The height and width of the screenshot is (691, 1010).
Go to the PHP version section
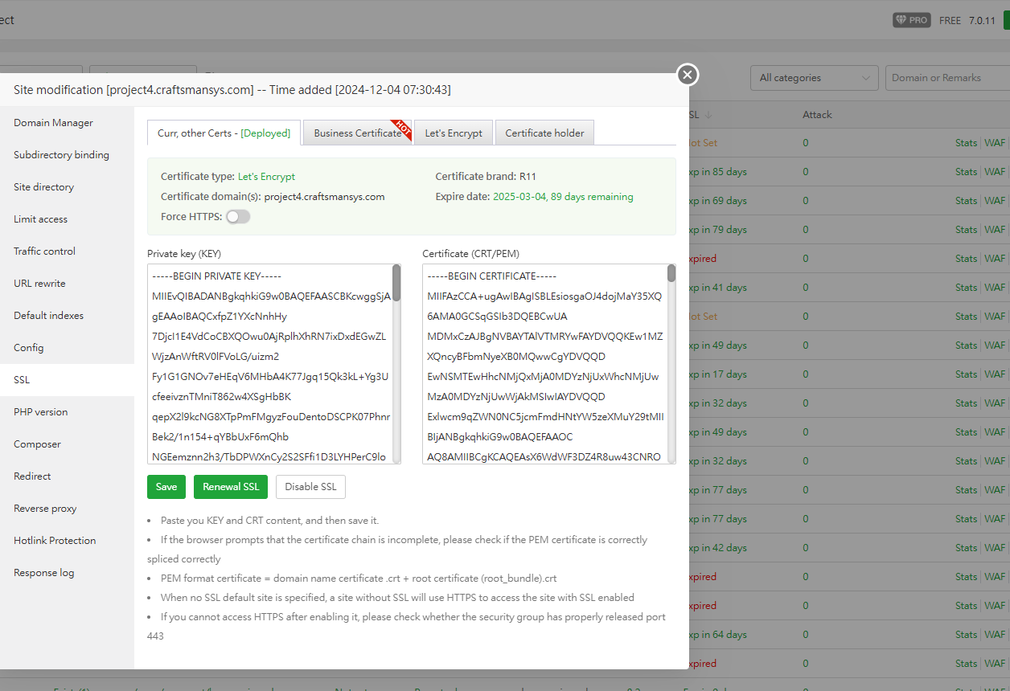tap(40, 412)
